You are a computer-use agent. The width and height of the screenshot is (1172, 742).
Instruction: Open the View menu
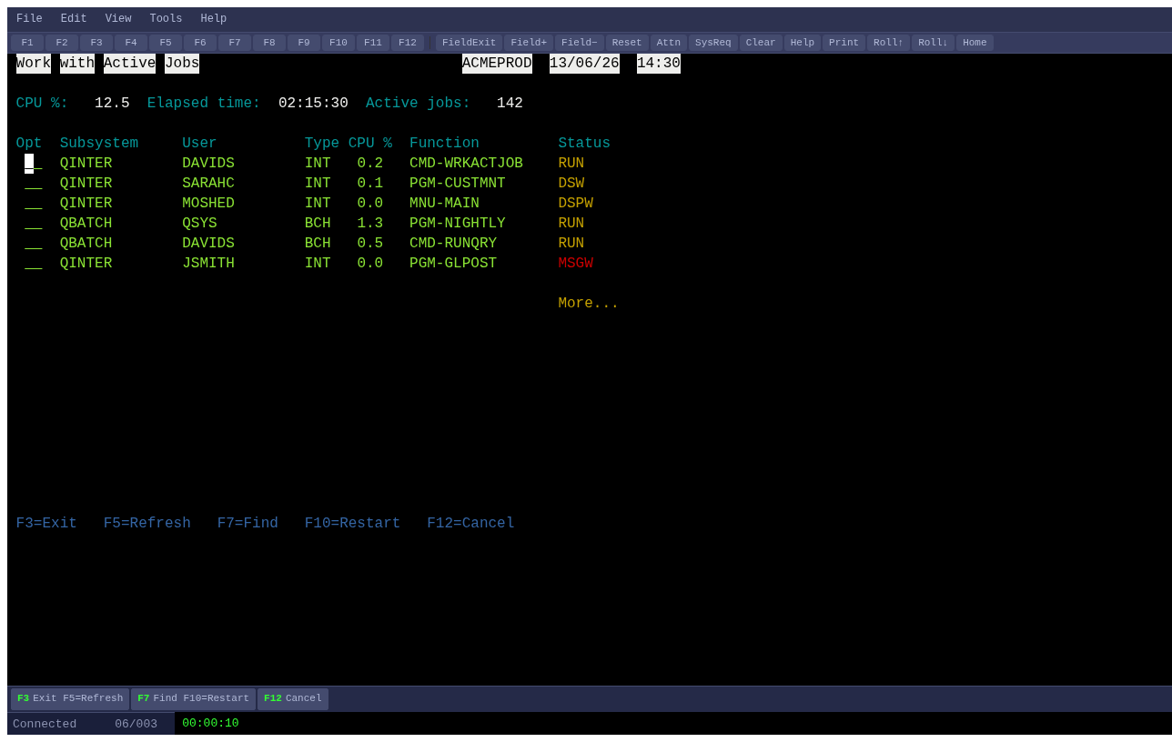click(118, 19)
